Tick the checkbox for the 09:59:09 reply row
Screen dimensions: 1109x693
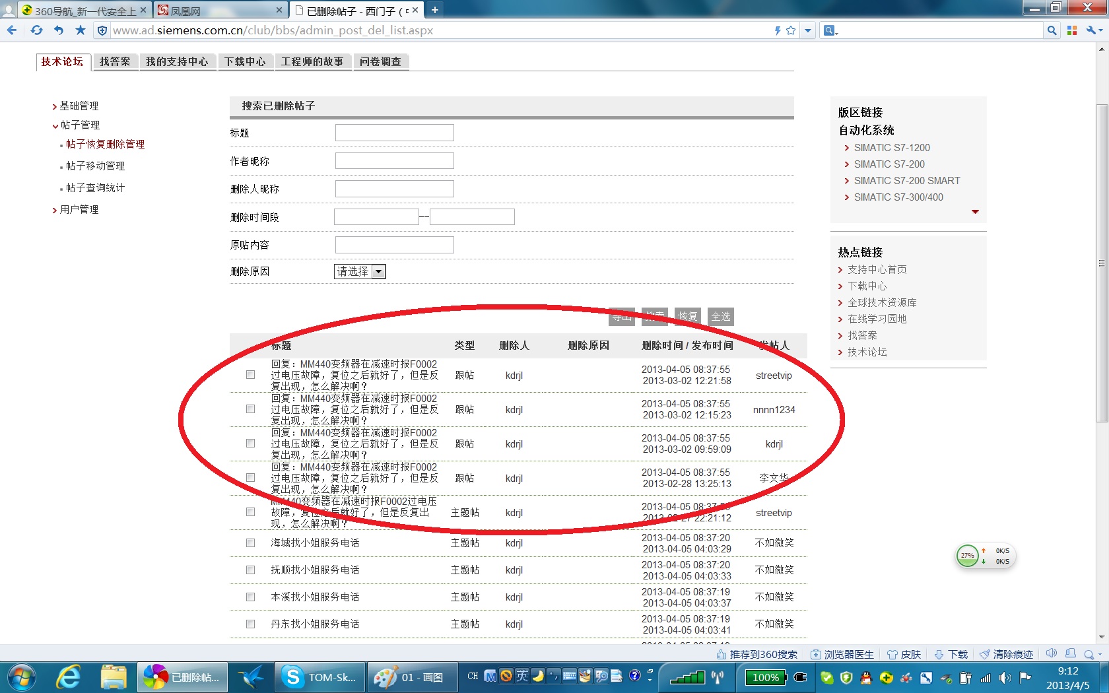pyautogui.click(x=250, y=444)
